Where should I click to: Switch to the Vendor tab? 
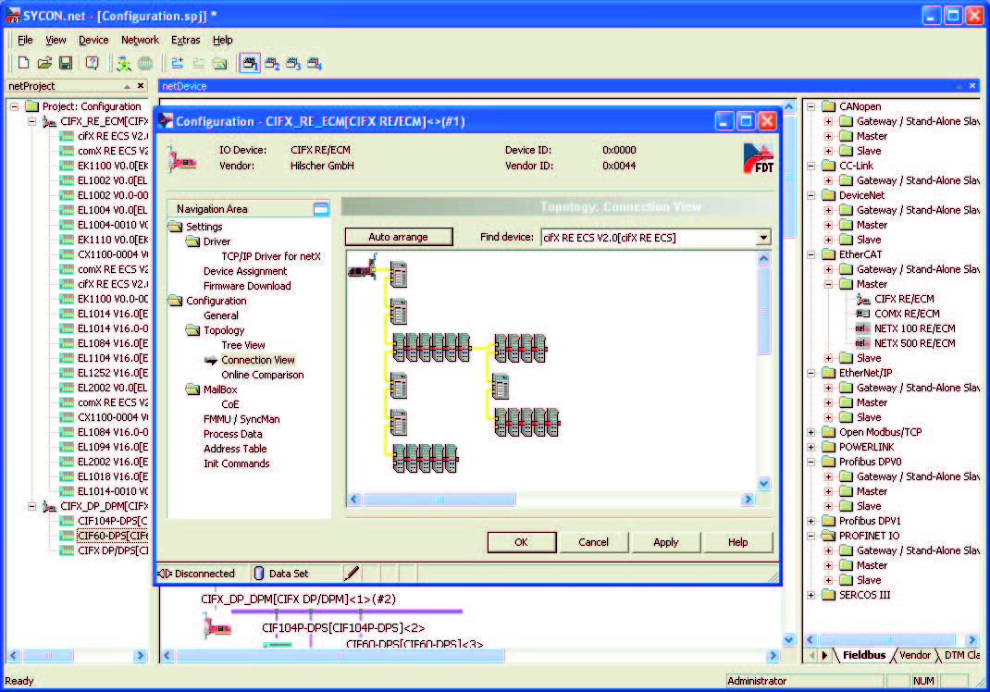click(x=914, y=655)
